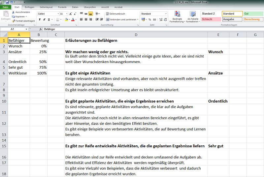Click the Format übertragen paintbrush
Viewport: 264px width, 177px height.
coord(13,21)
